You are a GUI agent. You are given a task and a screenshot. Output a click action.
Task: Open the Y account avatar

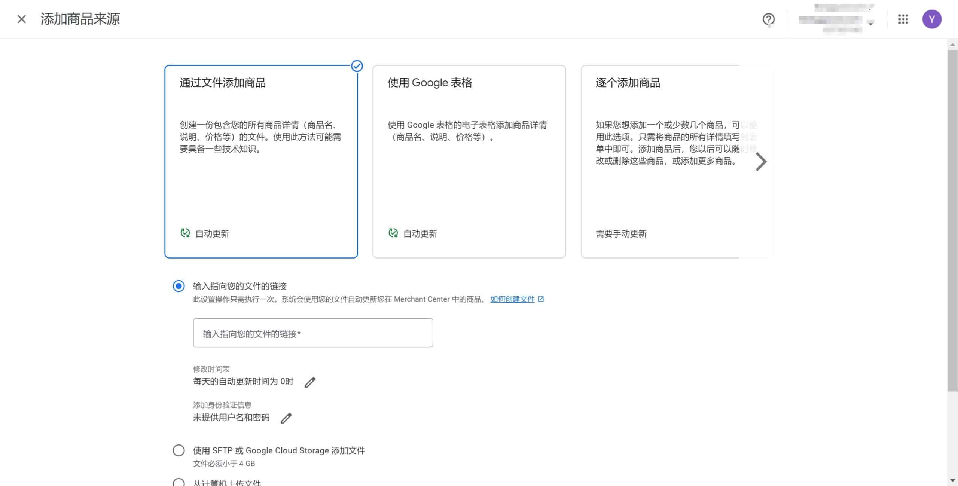(932, 19)
